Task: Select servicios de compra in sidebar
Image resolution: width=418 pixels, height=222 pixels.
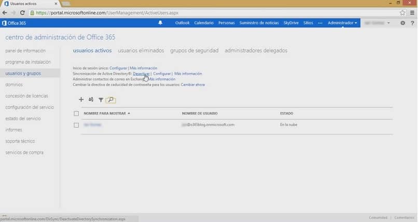Action: [24, 152]
